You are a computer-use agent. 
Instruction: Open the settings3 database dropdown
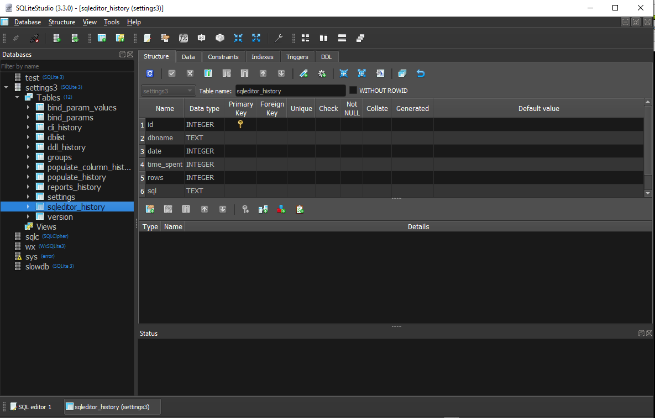pyautogui.click(x=168, y=91)
